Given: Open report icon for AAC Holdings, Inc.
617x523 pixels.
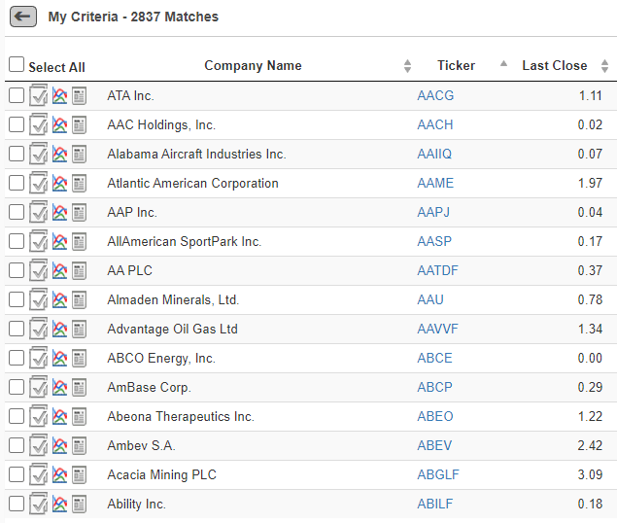Looking at the screenshot, I should [79, 125].
